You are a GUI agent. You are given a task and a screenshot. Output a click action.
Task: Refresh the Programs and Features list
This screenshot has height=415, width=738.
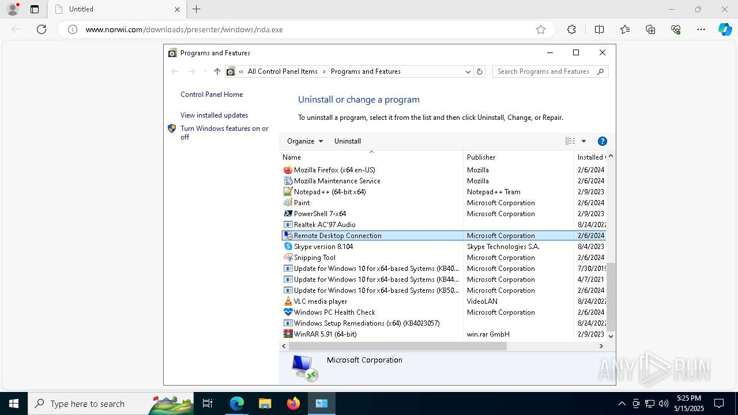click(x=480, y=71)
